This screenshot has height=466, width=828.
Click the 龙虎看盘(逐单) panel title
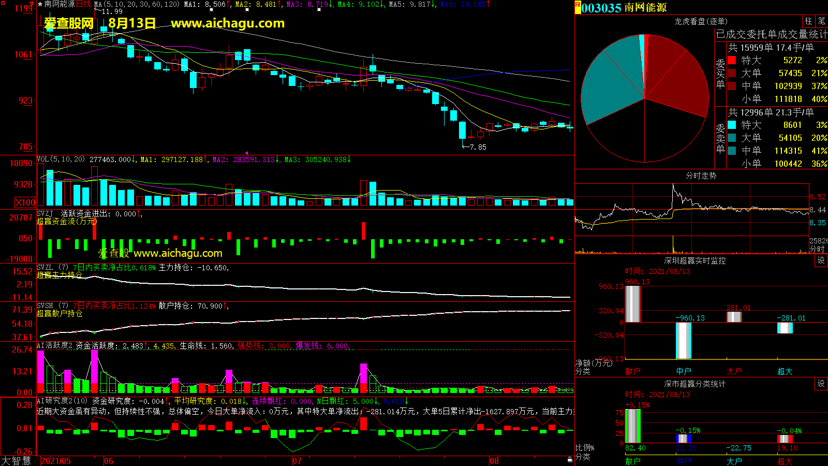pos(701,21)
